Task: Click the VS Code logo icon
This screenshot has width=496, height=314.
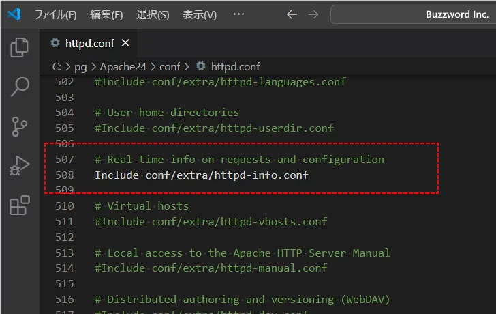Action: pyautogui.click(x=15, y=14)
